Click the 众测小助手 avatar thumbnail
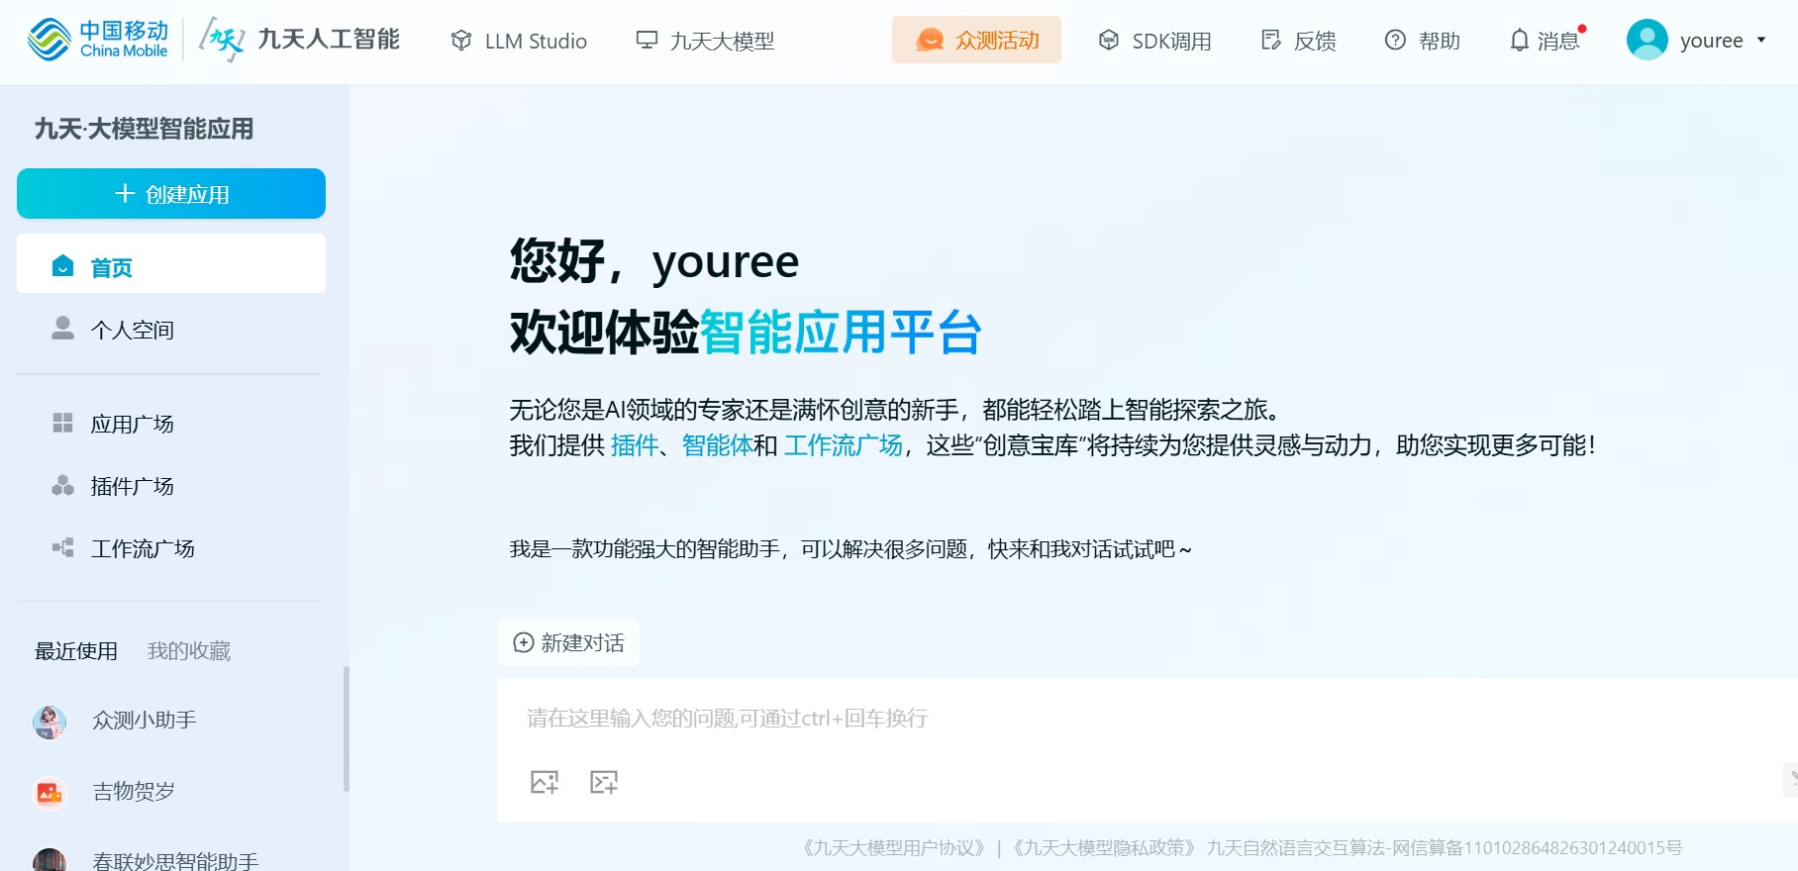1798x871 pixels. (x=50, y=723)
